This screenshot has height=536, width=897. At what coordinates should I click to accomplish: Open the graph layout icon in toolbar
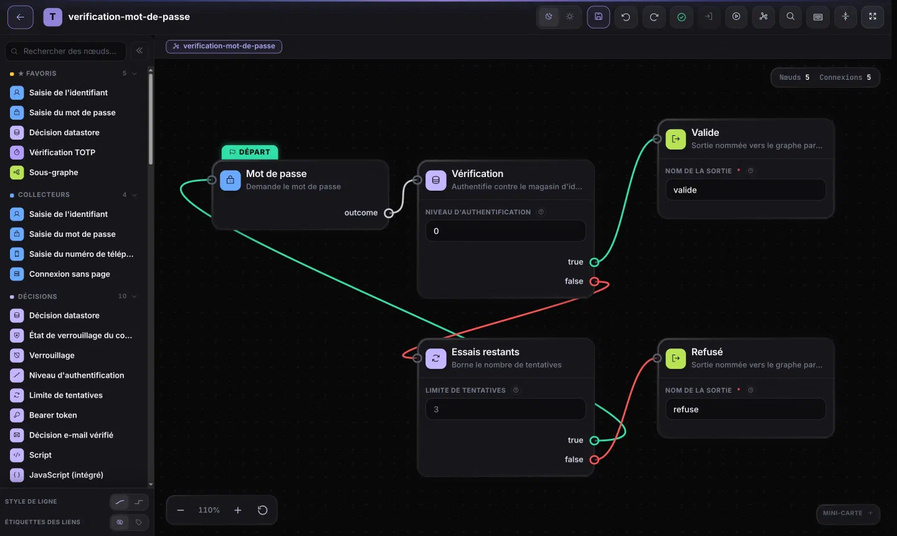pos(763,17)
